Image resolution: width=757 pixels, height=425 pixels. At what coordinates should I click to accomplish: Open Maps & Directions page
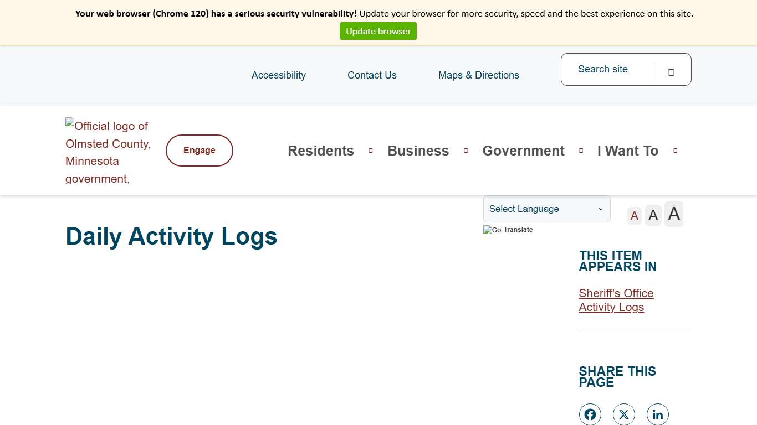click(x=478, y=75)
